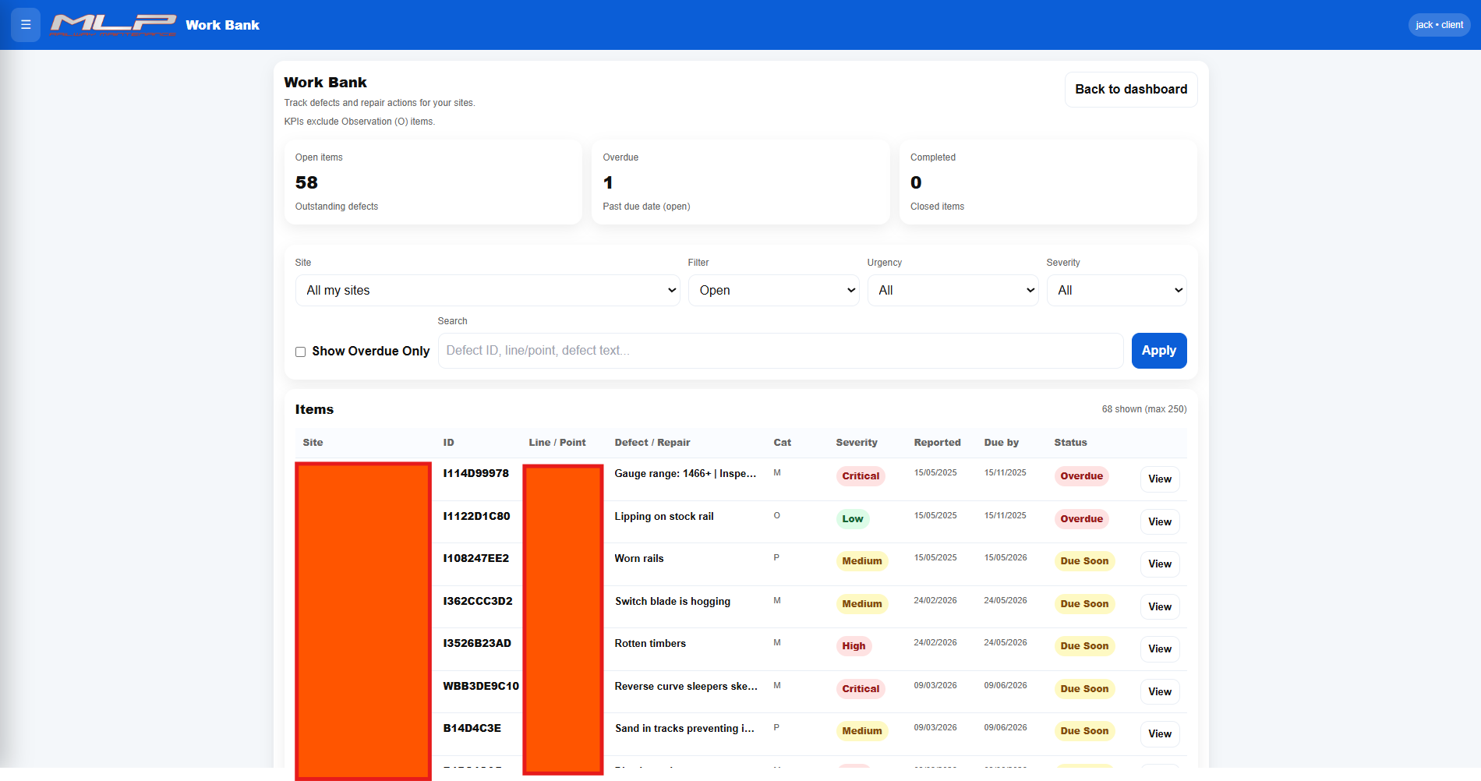This screenshot has width=1481, height=781.
Task: Click the defect search input field
Action: tap(779, 350)
